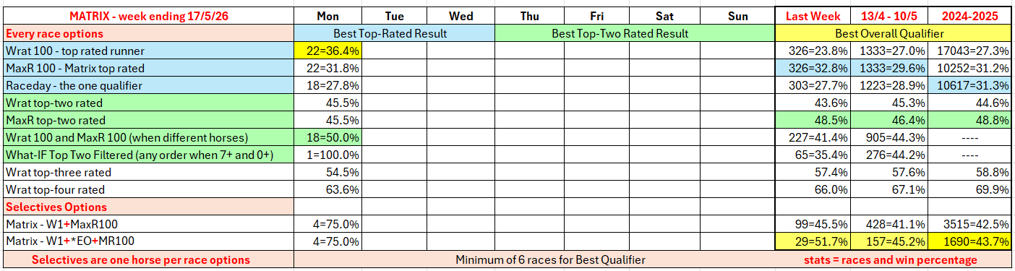Select the 10617=31.3% blue cell
This screenshot has height=271, width=1015.
point(970,85)
